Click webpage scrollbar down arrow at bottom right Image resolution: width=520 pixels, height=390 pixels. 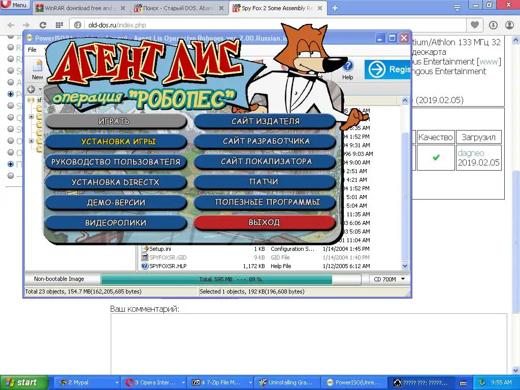pos(516,370)
